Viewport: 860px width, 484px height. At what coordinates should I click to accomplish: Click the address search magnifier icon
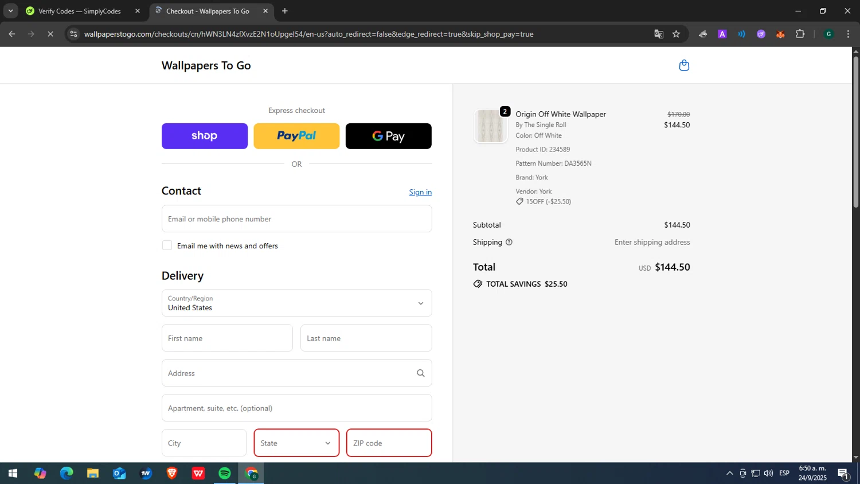[x=420, y=373]
